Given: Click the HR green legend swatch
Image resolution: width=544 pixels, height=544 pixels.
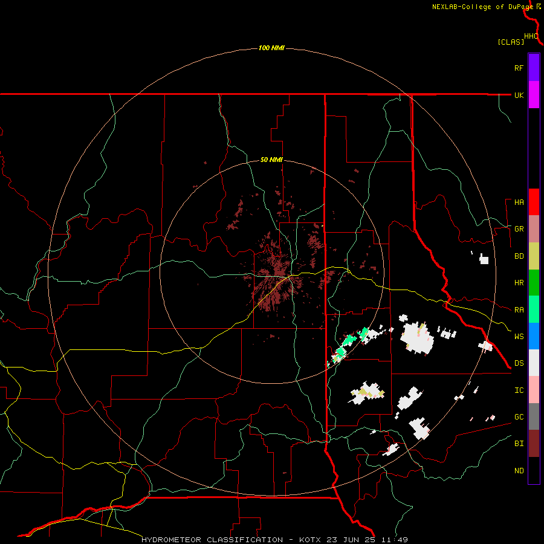Looking at the screenshot, I should tap(534, 283).
